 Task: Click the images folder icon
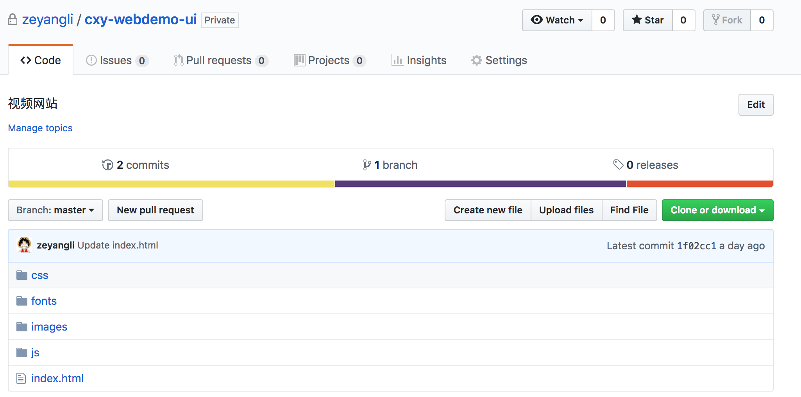[x=21, y=327]
